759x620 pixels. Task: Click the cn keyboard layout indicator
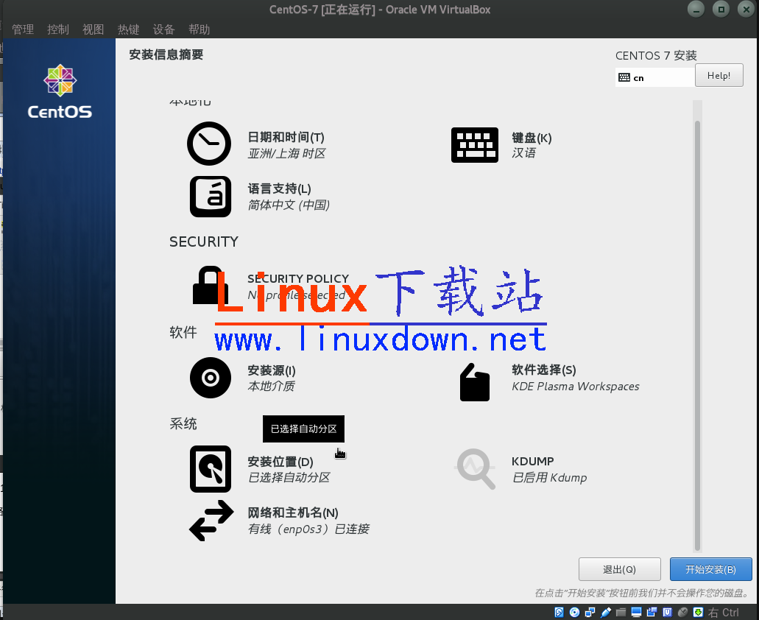[654, 77]
